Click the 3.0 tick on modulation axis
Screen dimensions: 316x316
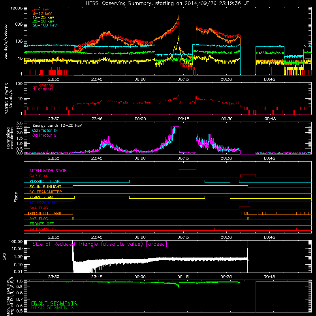click(19, 123)
